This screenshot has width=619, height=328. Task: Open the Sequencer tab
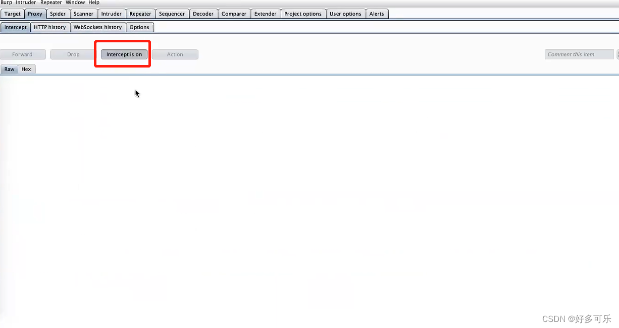tap(172, 14)
